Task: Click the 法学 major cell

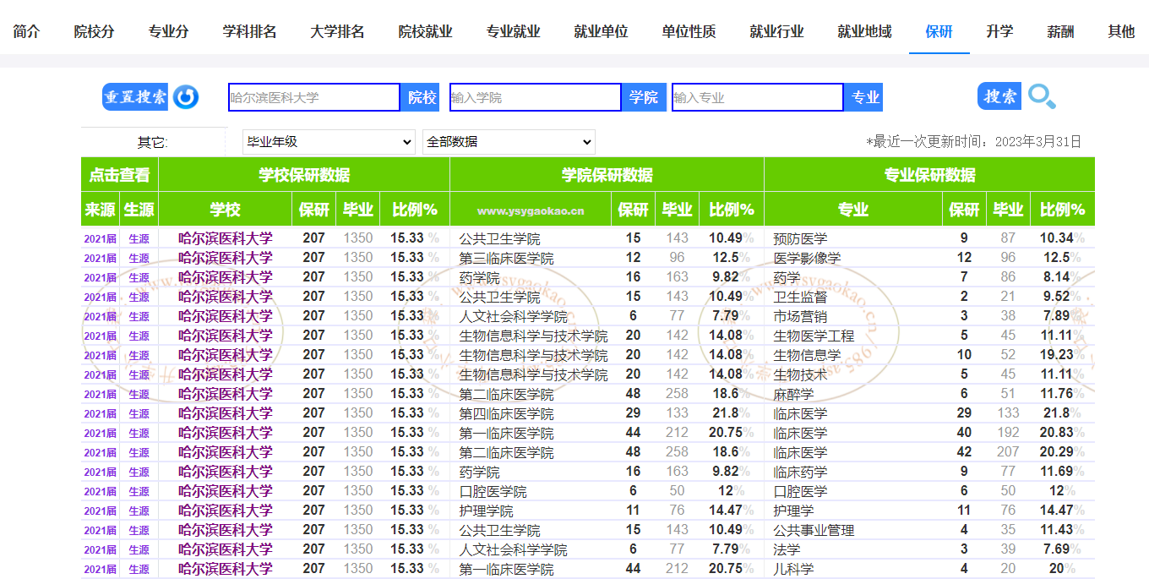Action: tap(787, 550)
